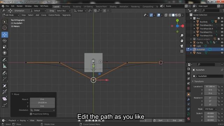224x126 pixels.
Task: Select the Radius tool
Action: 5,86
